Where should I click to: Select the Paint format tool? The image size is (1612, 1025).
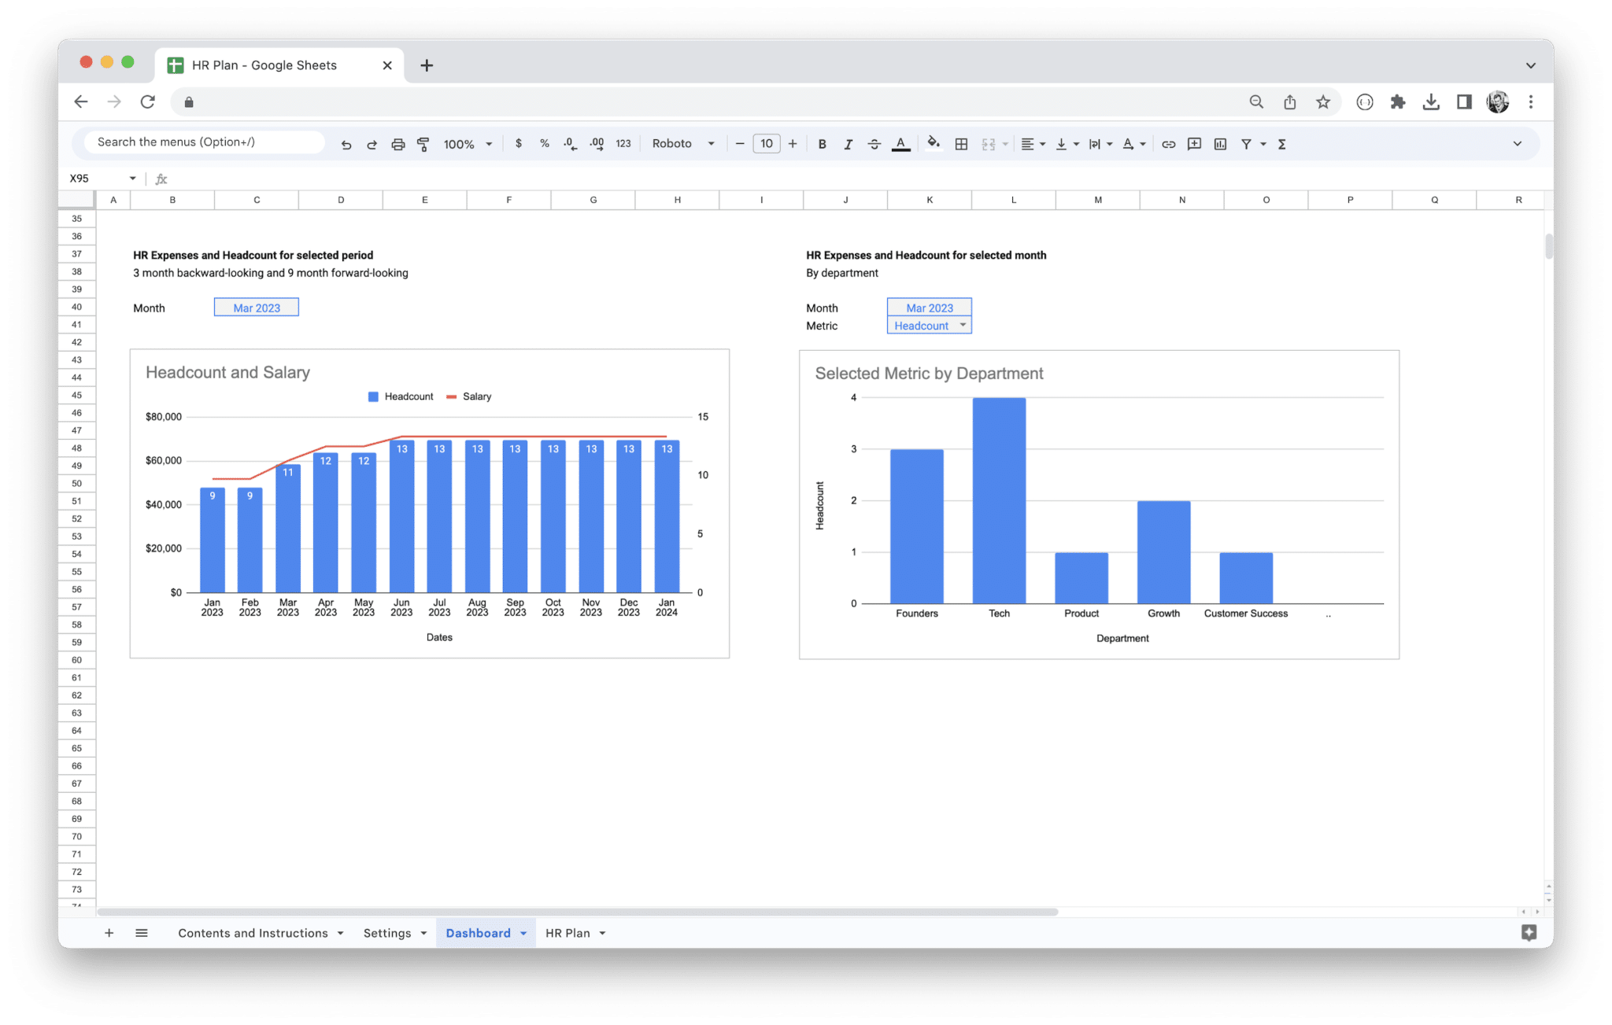point(423,143)
